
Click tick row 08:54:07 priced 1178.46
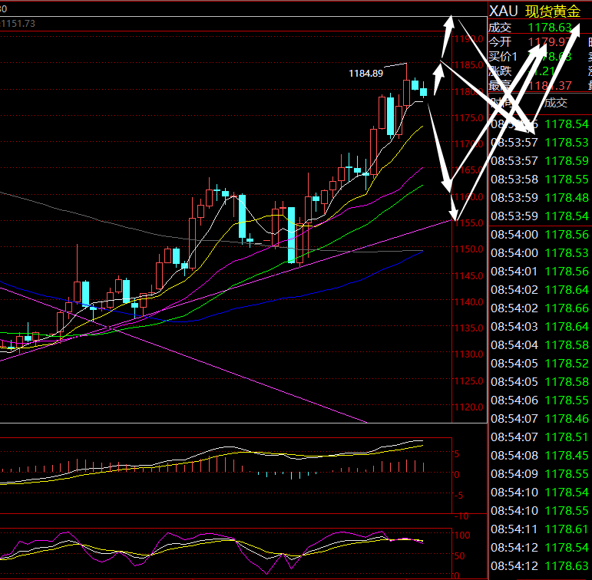coord(541,418)
